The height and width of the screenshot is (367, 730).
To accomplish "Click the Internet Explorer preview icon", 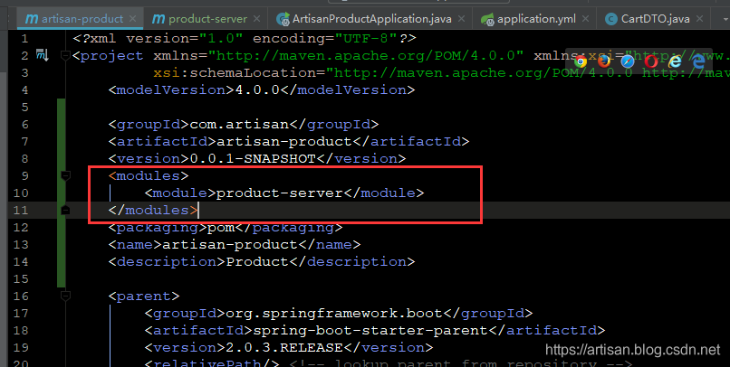I will click(x=675, y=61).
